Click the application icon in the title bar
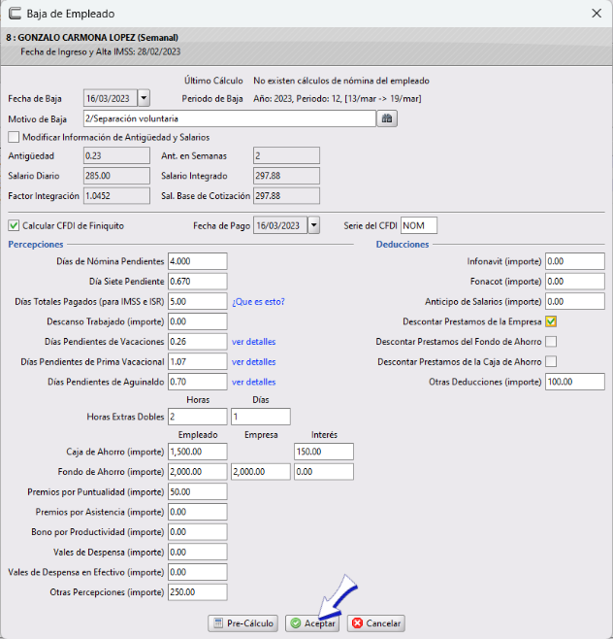Viewport: 613px width, 639px height. click(x=16, y=14)
